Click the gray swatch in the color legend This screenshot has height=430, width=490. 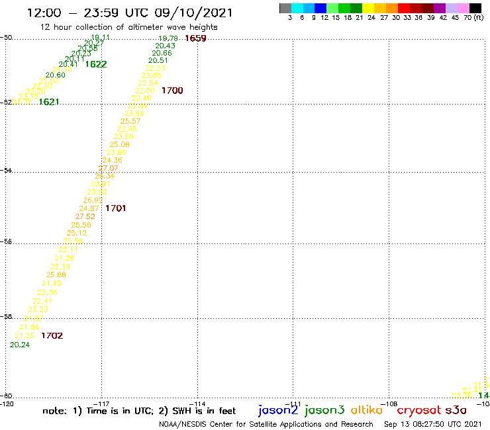[285, 8]
